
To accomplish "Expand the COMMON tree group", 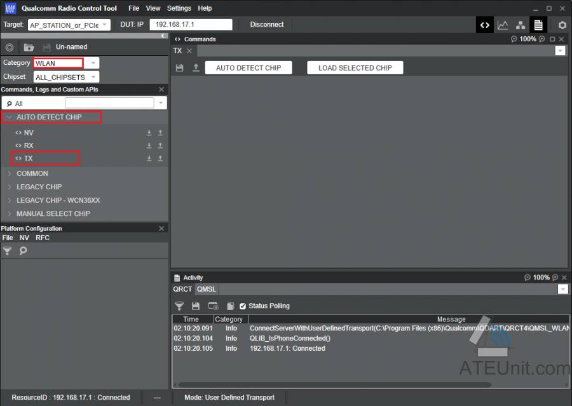I will 10,173.
